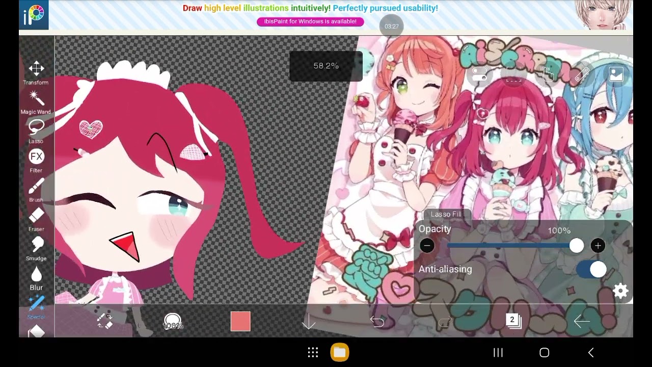Open the ibisPaint logo in banner
The height and width of the screenshot is (367, 652).
point(34,15)
